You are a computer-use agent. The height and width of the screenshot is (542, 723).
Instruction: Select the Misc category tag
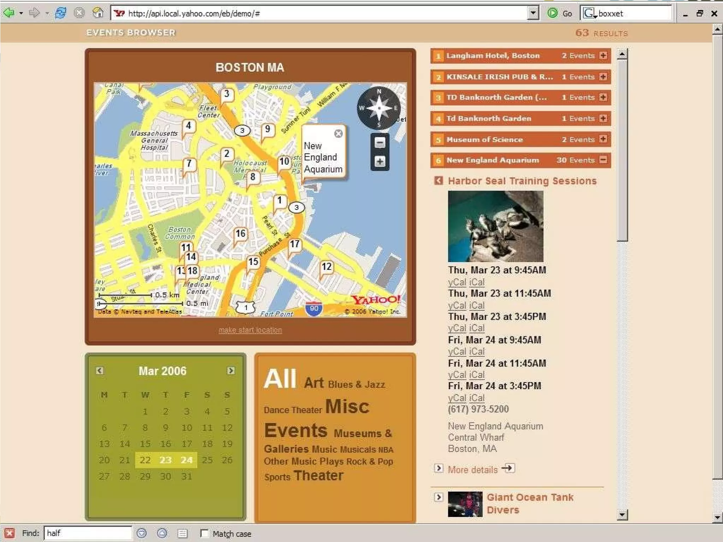click(347, 406)
